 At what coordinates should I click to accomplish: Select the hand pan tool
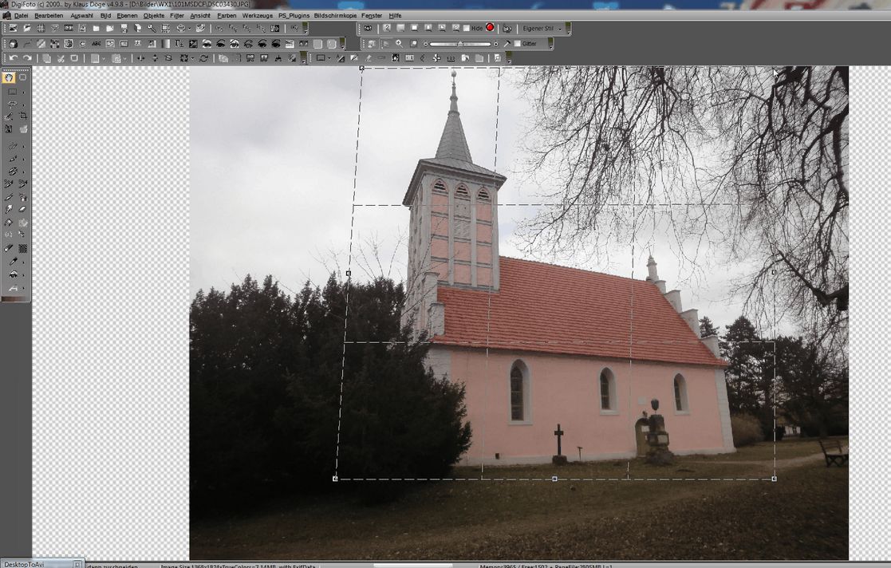(9, 77)
